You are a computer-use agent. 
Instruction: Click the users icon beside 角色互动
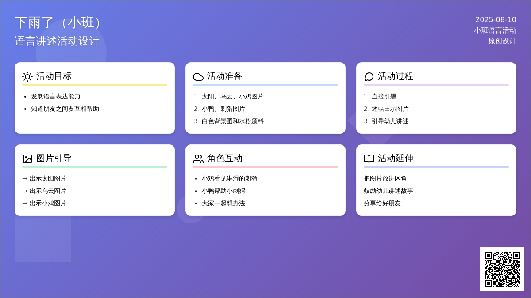coord(198,159)
